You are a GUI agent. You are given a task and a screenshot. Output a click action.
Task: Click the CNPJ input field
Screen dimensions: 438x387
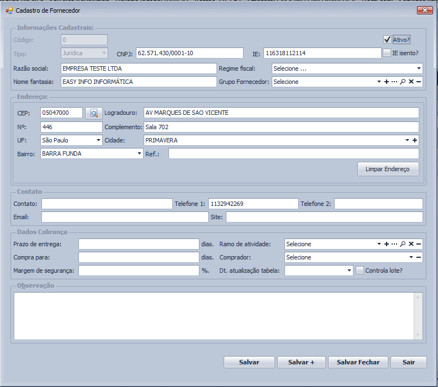click(x=189, y=53)
